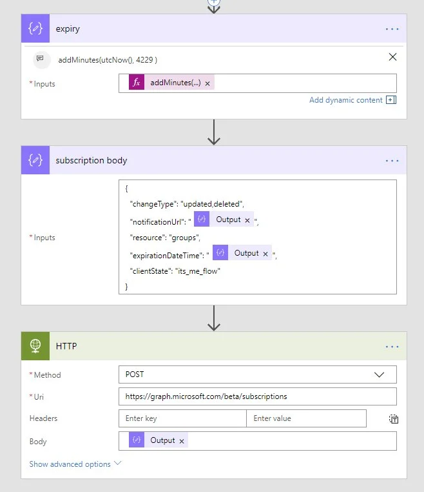424x492 pixels.
Task: Expand Show advanced options
Action: pyautogui.click(x=75, y=464)
